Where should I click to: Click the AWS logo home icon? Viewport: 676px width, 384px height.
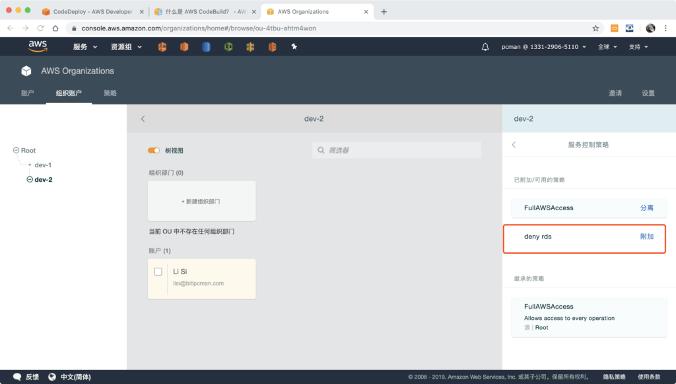tap(38, 46)
